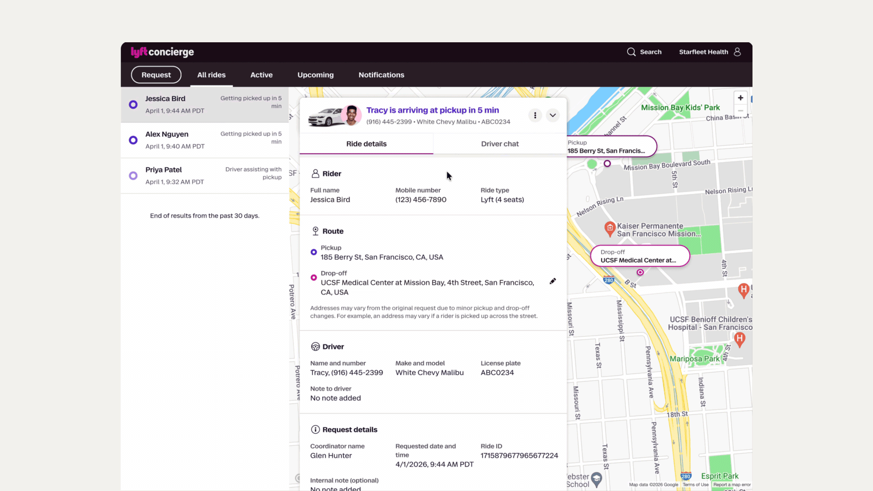Switch to the Driver chat tab

[x=500, y=144]
